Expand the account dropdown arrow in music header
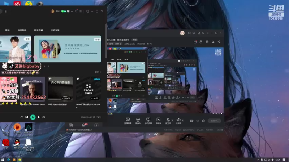The width and height of the screenshot is (289, 162). (72, 12)
